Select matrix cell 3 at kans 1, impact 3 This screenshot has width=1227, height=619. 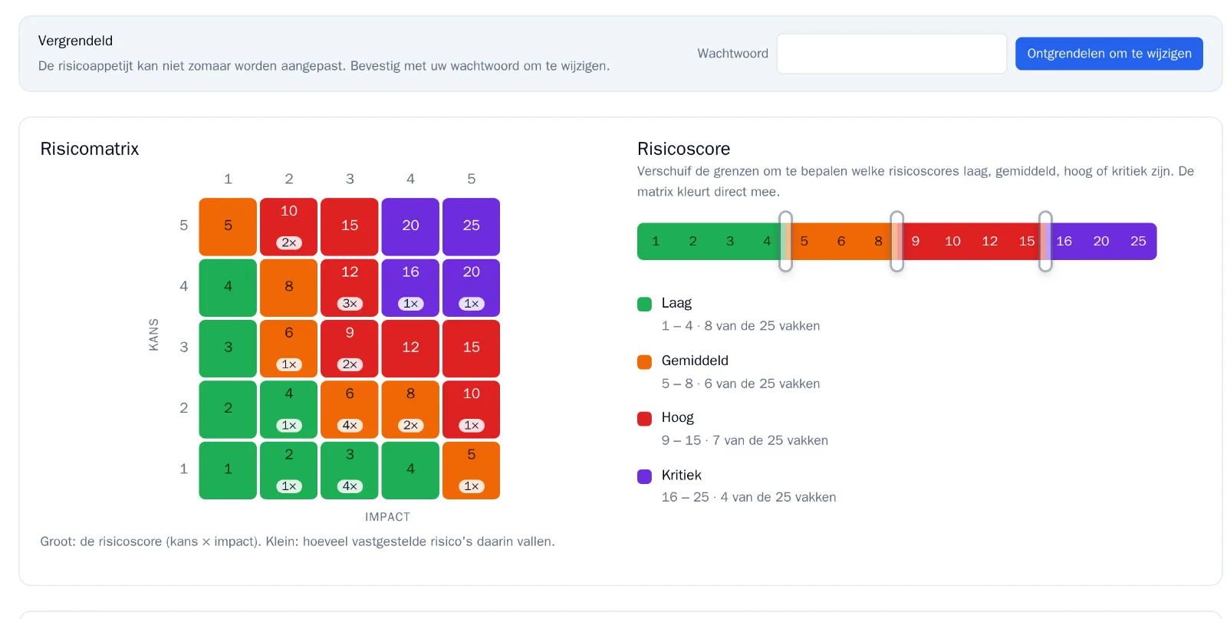coord(350,470)
